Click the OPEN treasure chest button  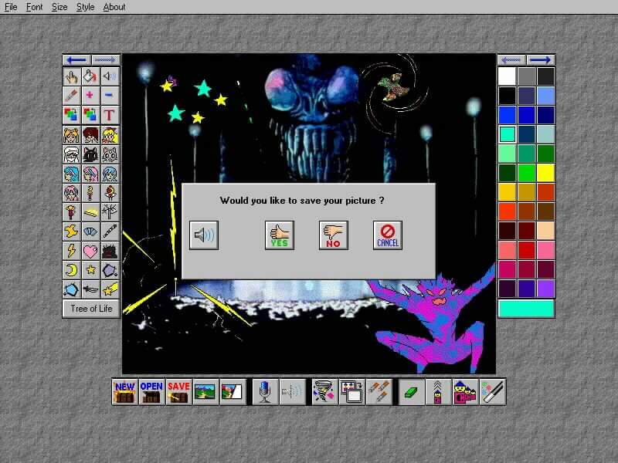pos(151,392)
